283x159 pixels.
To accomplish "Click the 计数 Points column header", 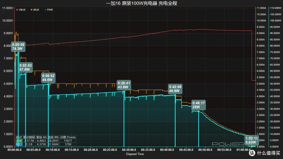I will 68,137.
